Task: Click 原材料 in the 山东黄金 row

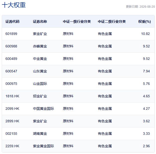Action: (x=68, y=71)
